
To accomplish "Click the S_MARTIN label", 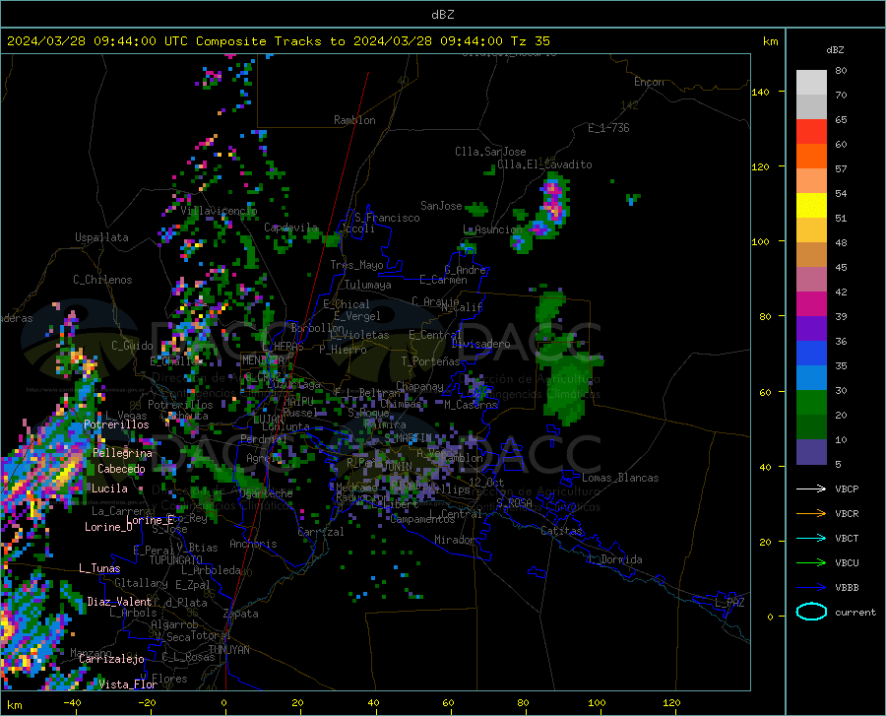I will click(x=408, y=438).
